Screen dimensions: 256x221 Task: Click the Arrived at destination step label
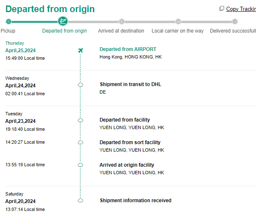(121, 31)
